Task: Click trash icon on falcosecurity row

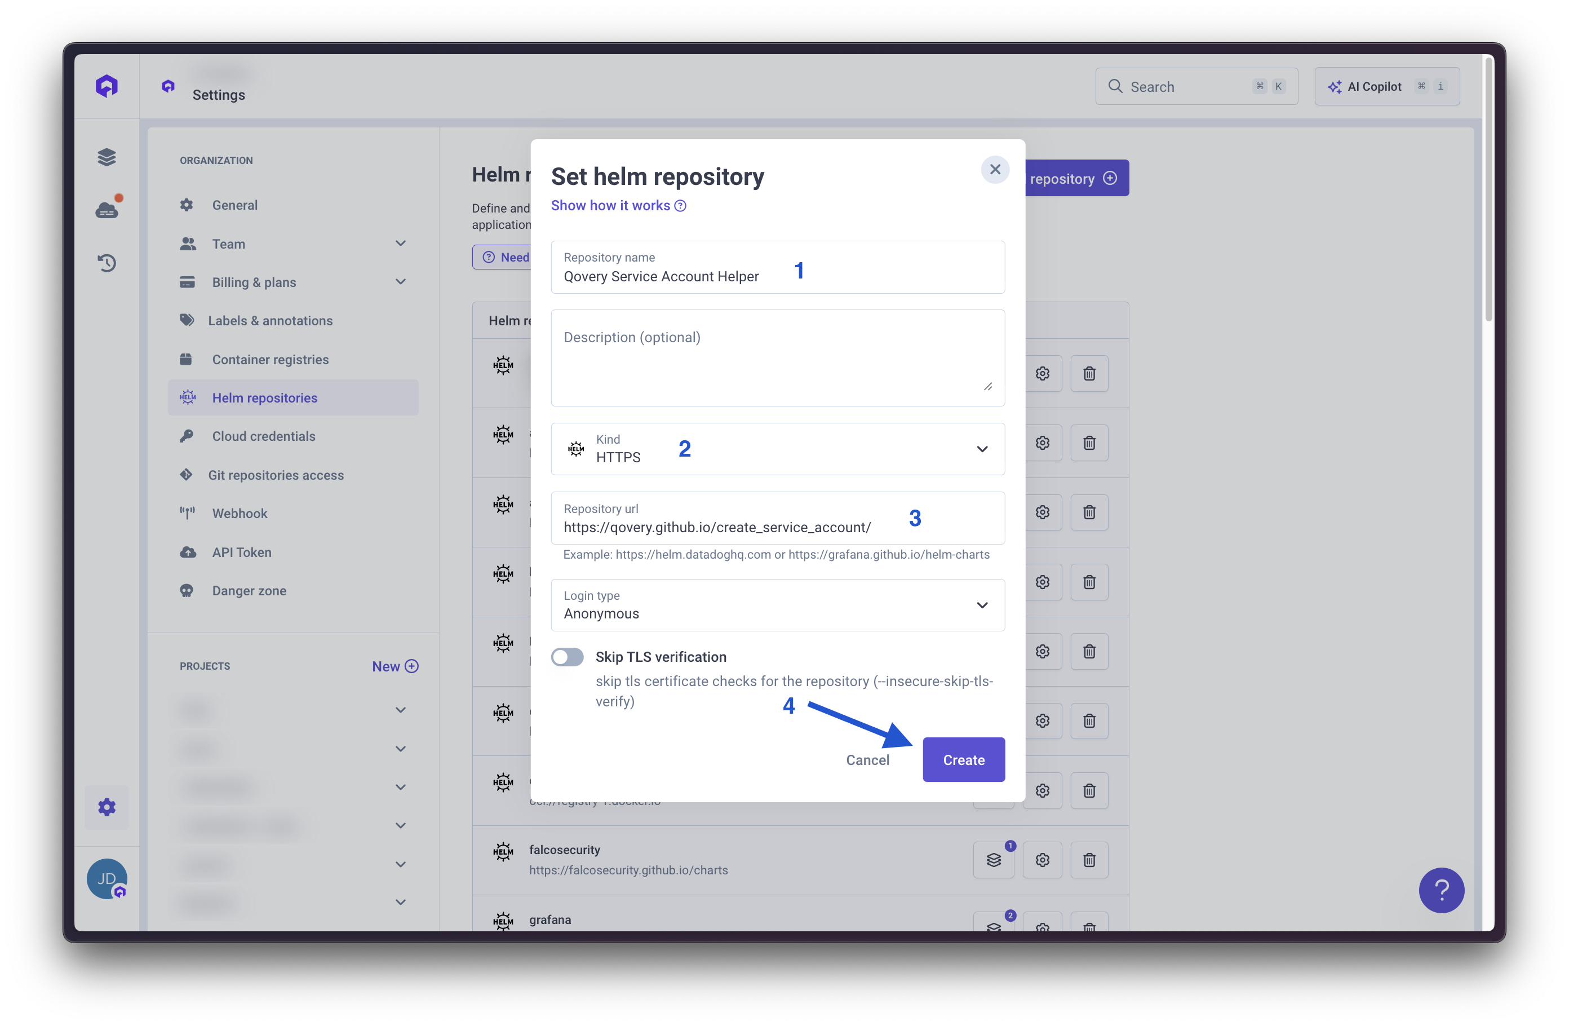Action: pyautogui.click(x=1089, y=860)
